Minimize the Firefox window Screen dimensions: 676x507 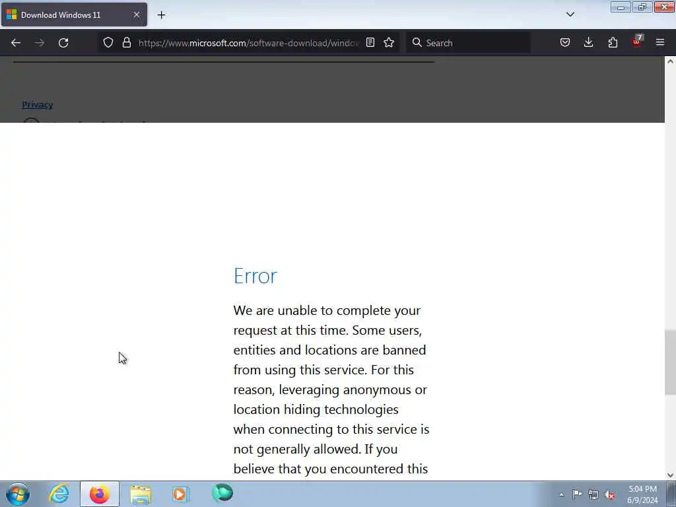[621, 7]
